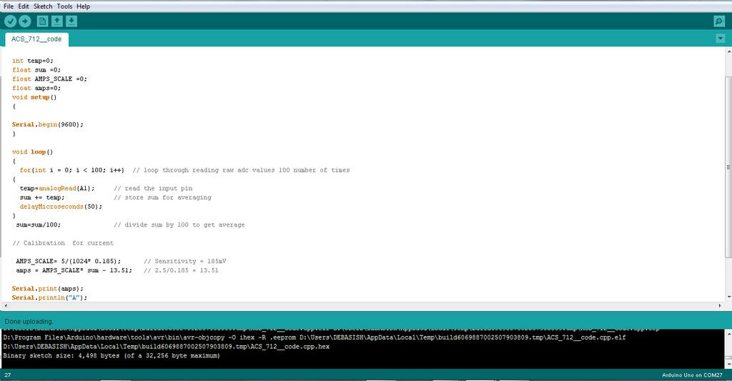Click the editor horizontal scroll-left arrow
This screenshot has width=732, height=381.
[x=5, y=305]
